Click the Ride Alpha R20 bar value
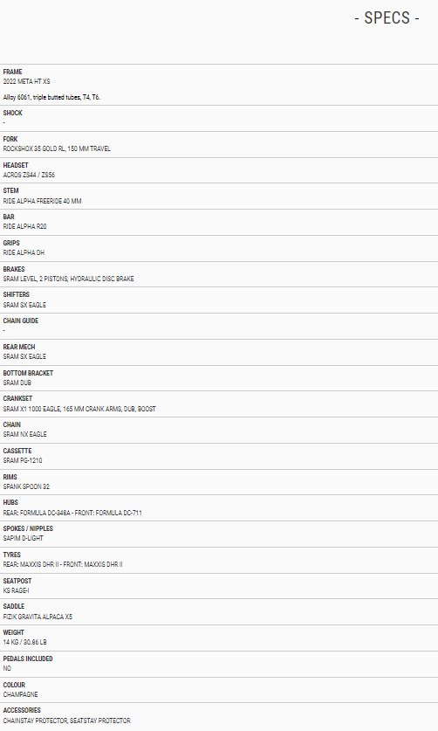The image size is (438, 731). 24,226
